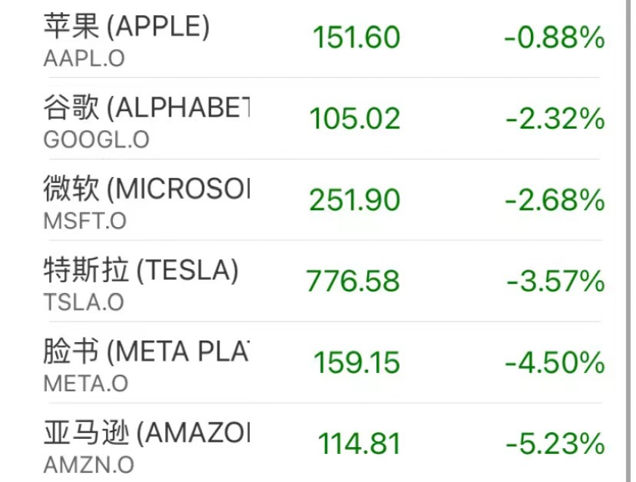Open the Meta Platforms stock name

[x=147, y=351]
